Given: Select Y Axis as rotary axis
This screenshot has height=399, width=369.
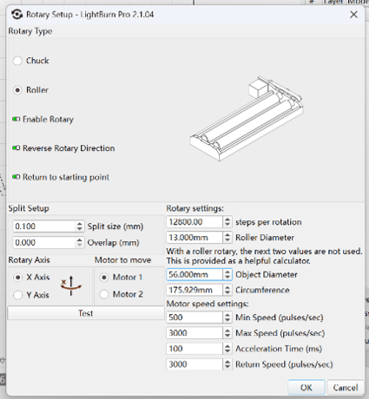Looking at the screenshot, I should click(x=18, y=295).
